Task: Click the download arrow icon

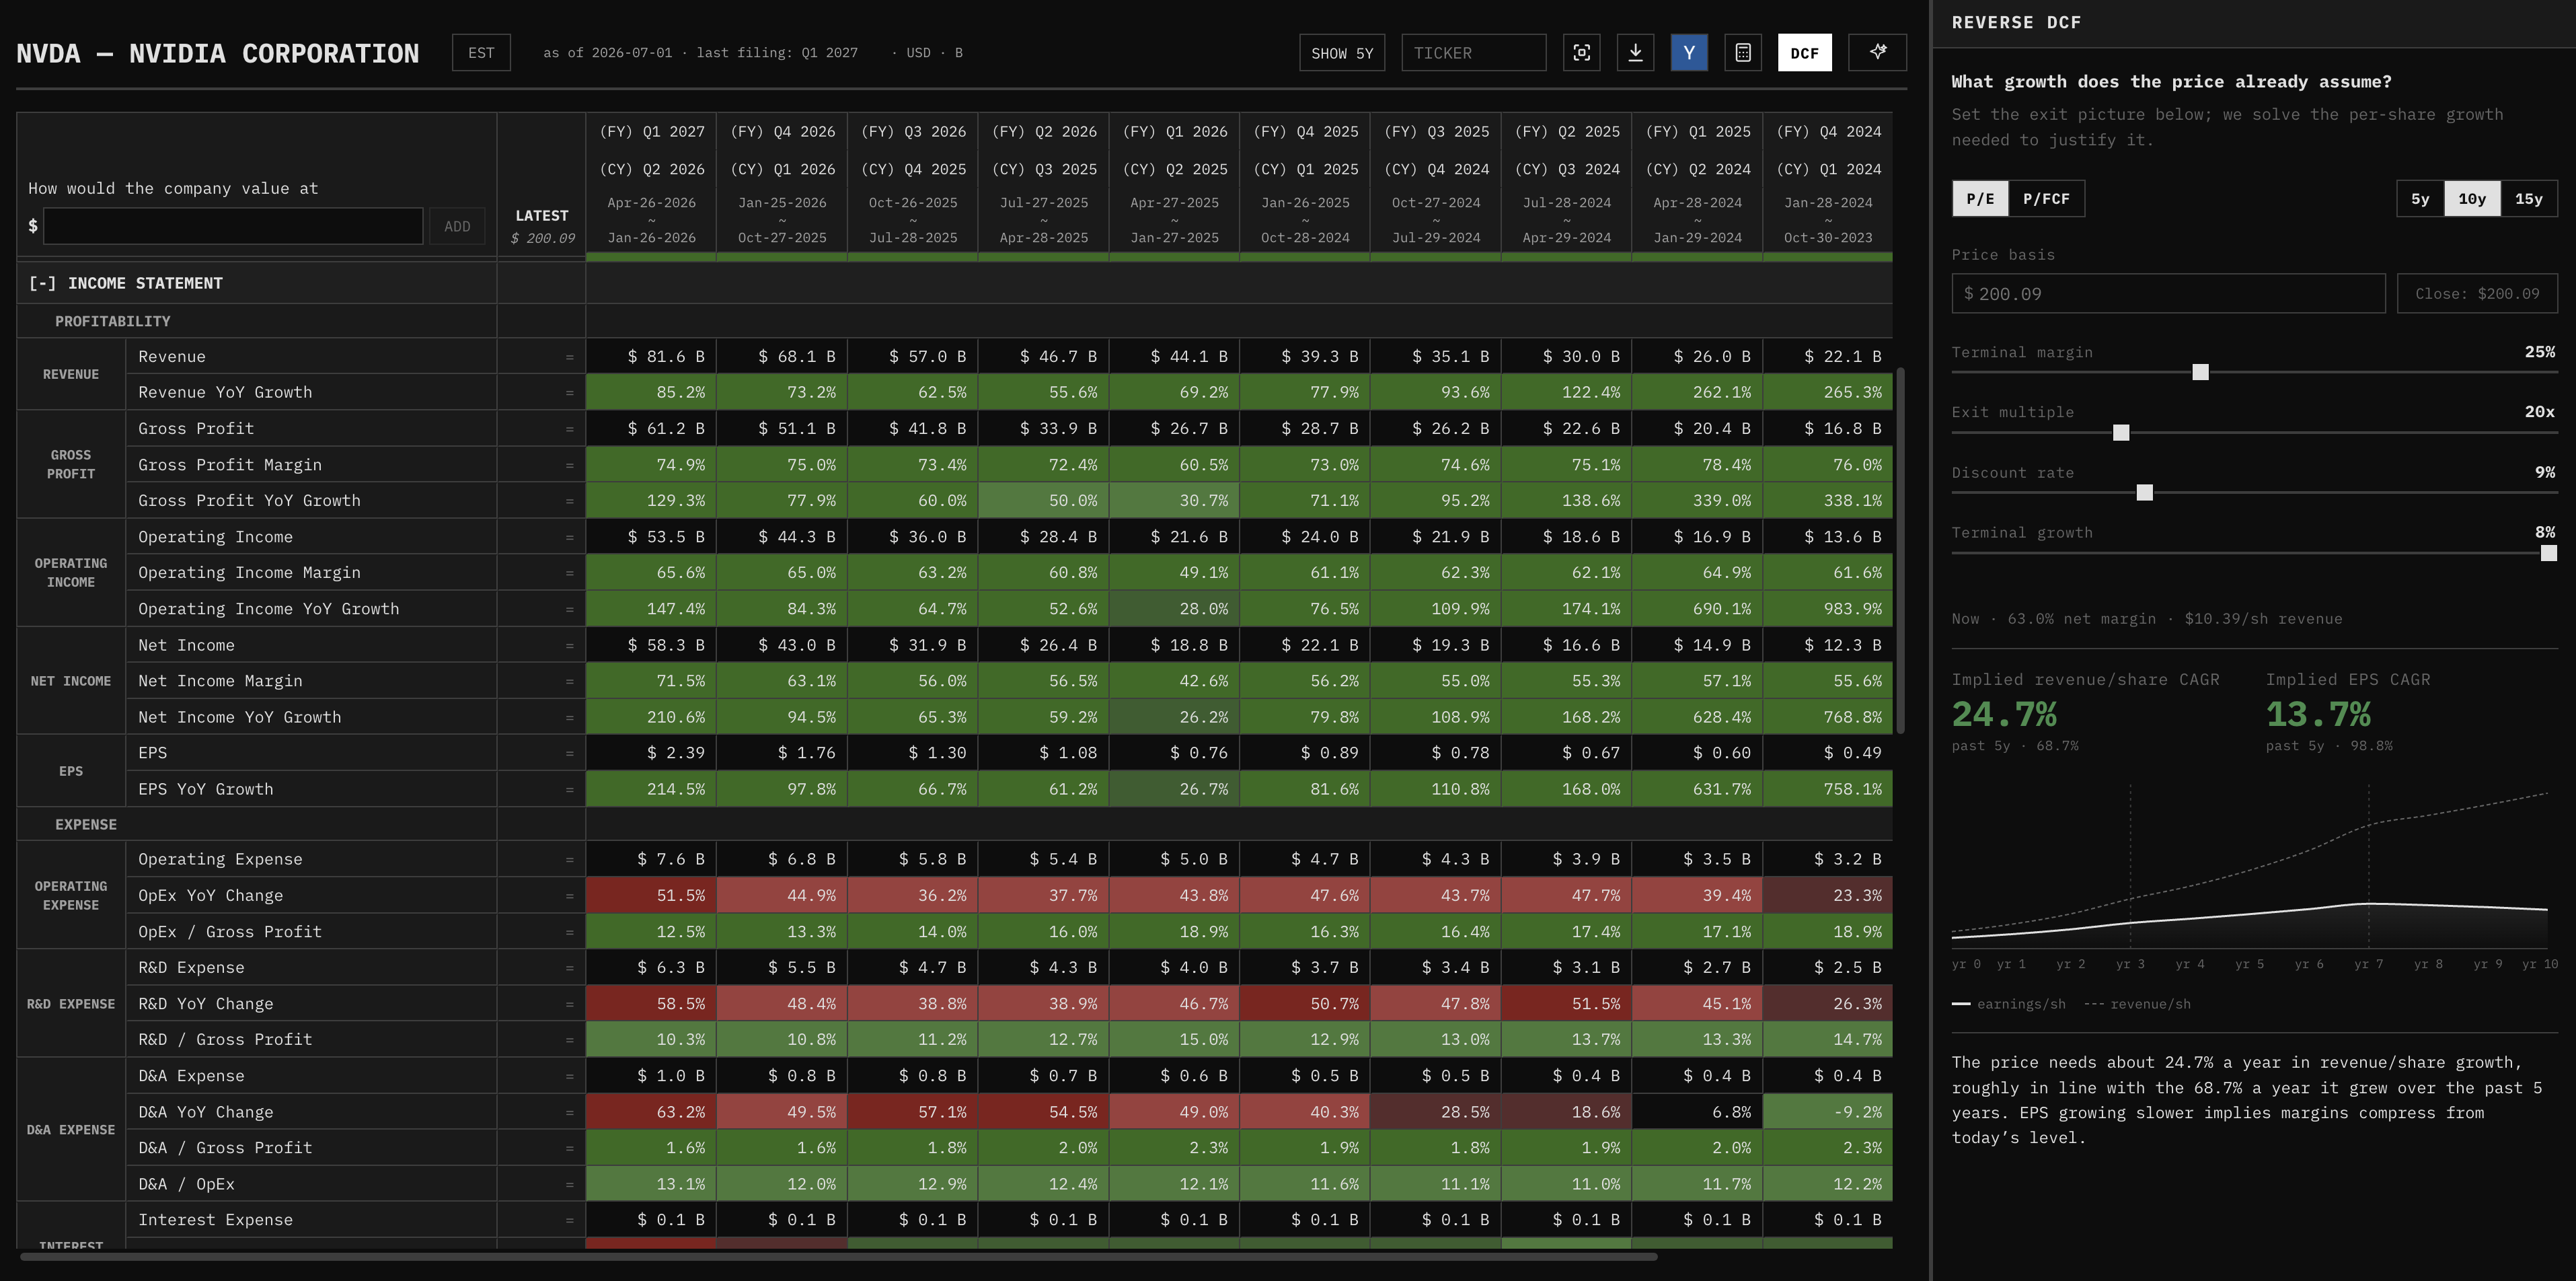Action: coord(1635,53)
